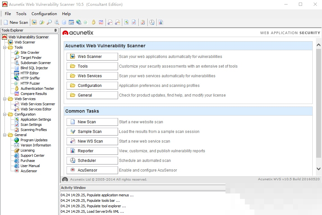Open Application Settings toolbar icon

pos(126,22)
